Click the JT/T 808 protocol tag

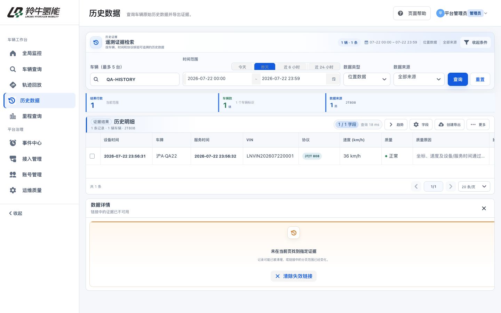(312, 156)
